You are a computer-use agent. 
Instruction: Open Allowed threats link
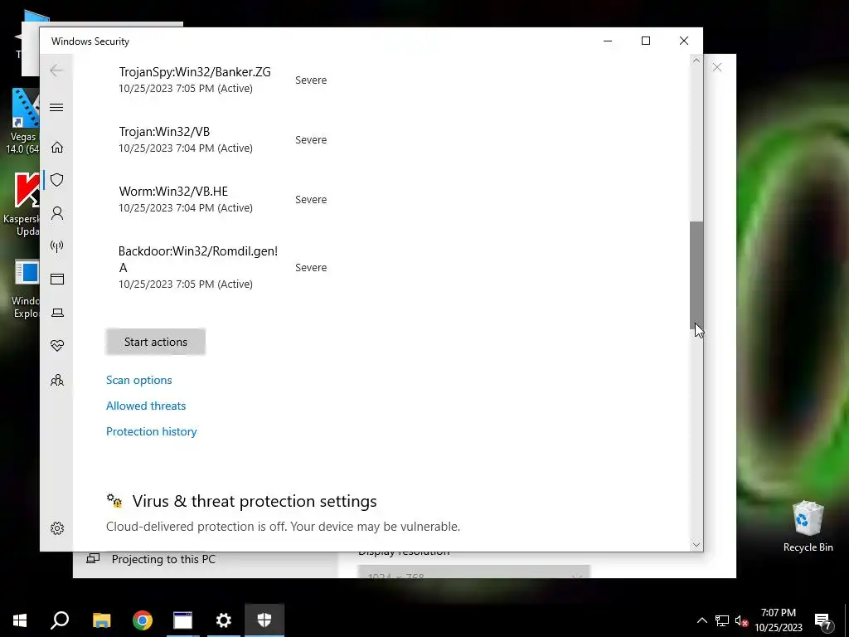[x=146, y=406]
